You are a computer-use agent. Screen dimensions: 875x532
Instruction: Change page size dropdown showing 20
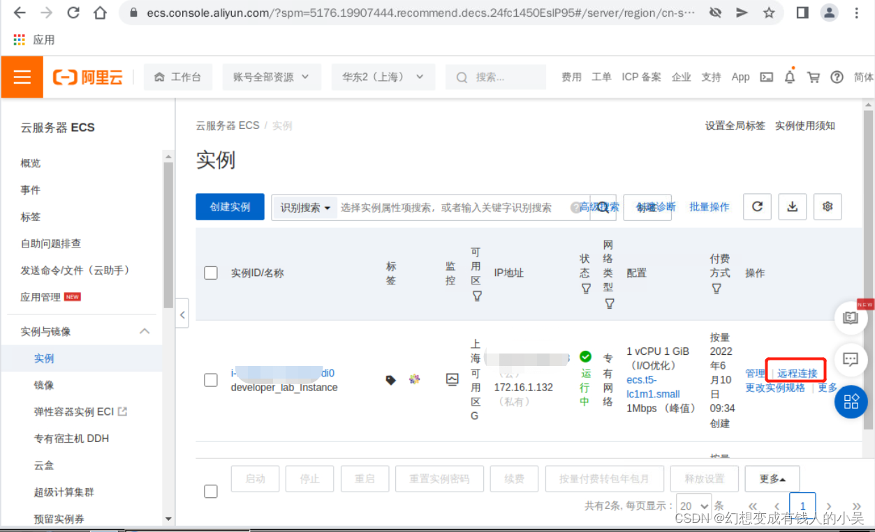[694, 506]
